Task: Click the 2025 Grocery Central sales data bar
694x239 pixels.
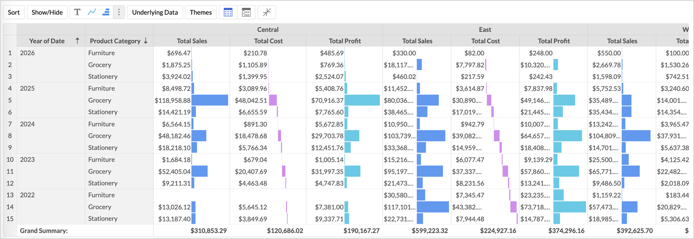Action: [209, 100]
